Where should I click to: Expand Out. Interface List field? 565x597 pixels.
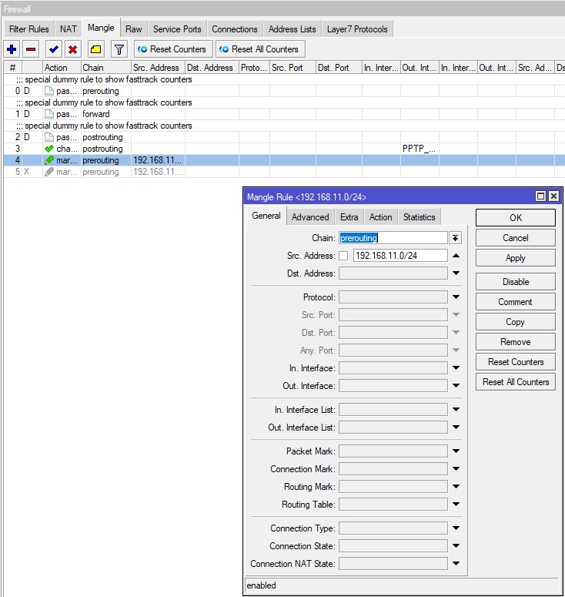[456, 428]
